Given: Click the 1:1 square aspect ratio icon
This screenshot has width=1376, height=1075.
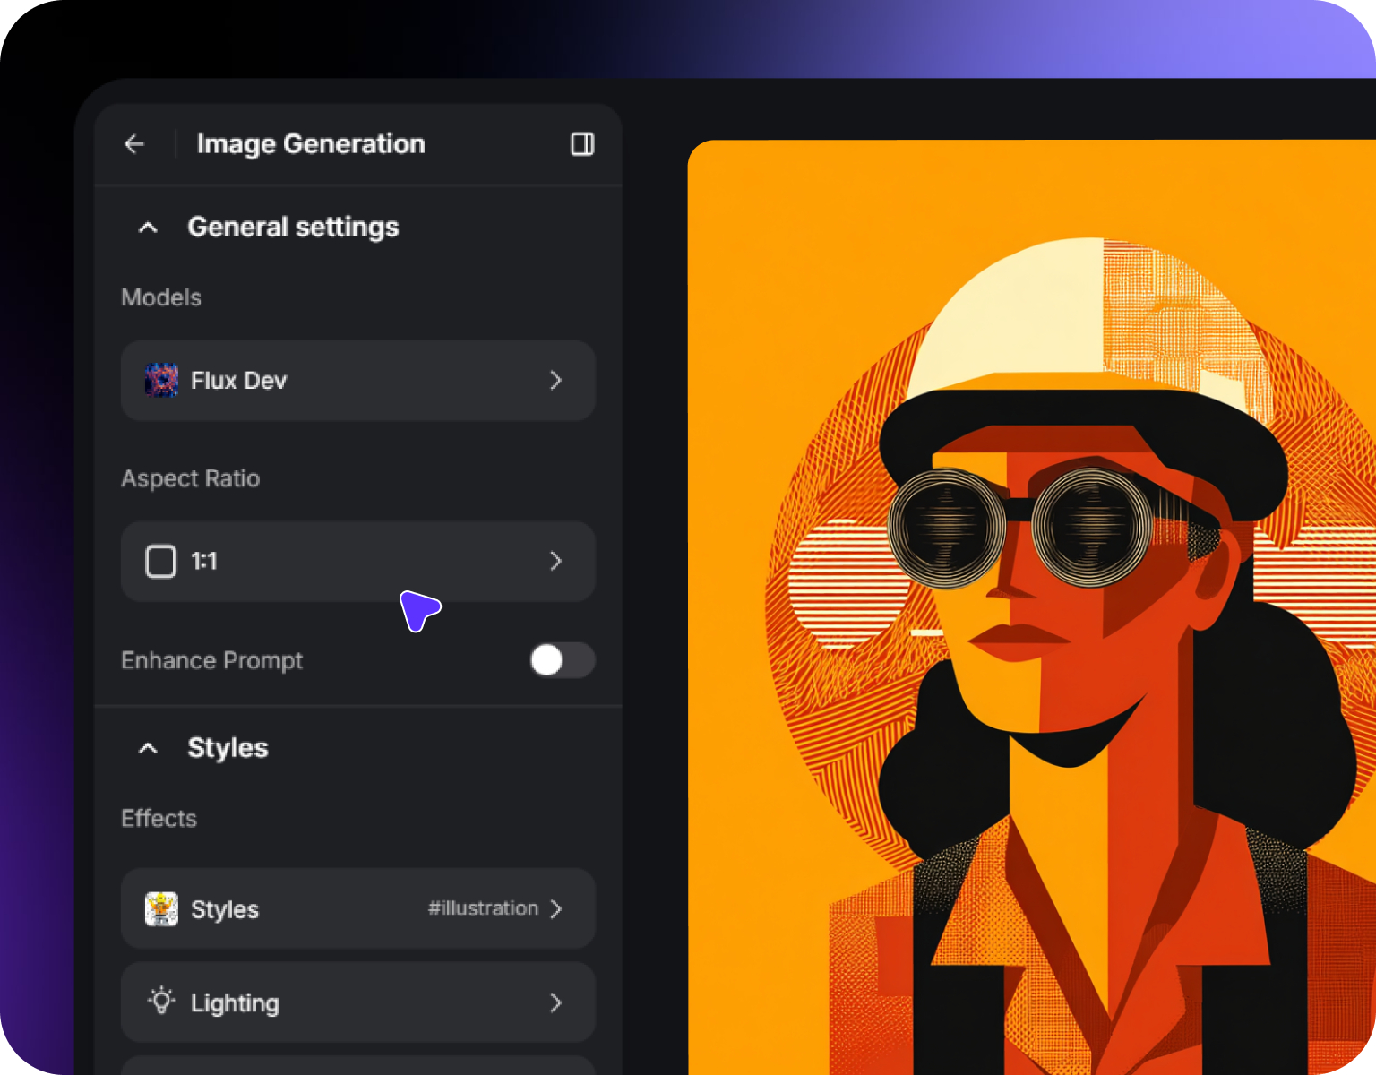Looking at the screenshot, I should point(161,562).
